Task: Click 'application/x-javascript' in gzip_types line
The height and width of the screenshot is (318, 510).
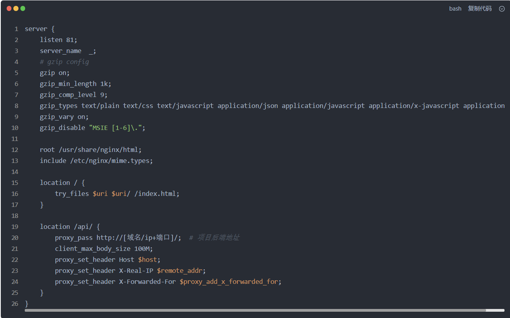Action: click(414, 106)
